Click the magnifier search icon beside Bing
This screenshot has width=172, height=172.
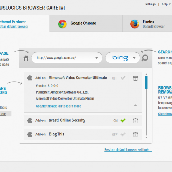coord(145,58)
